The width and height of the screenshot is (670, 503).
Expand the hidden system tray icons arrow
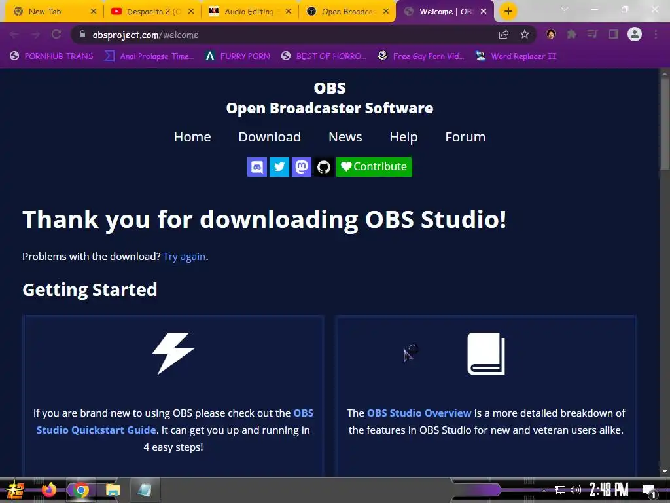pos(544,490)
